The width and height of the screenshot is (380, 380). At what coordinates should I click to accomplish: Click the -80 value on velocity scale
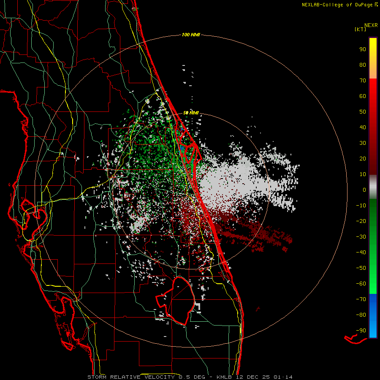361,315
